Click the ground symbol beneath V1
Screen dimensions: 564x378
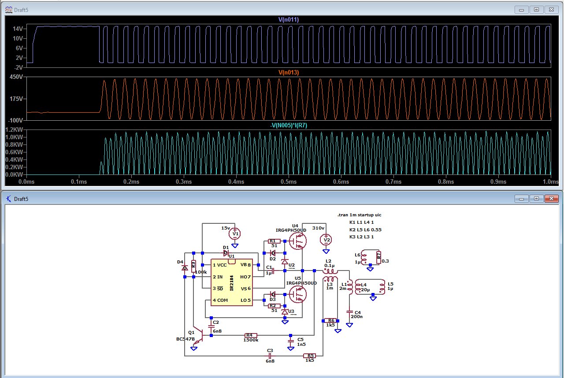click(235, 245)
